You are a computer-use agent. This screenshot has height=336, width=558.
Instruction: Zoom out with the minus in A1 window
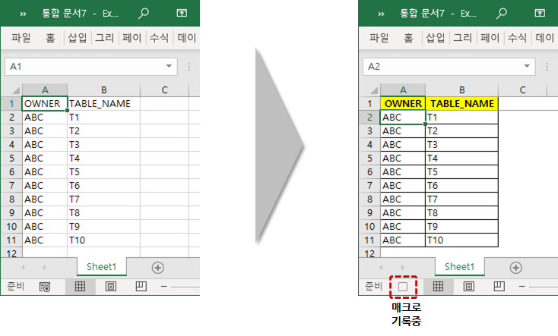pyautogui.click(x=163, y=286)
